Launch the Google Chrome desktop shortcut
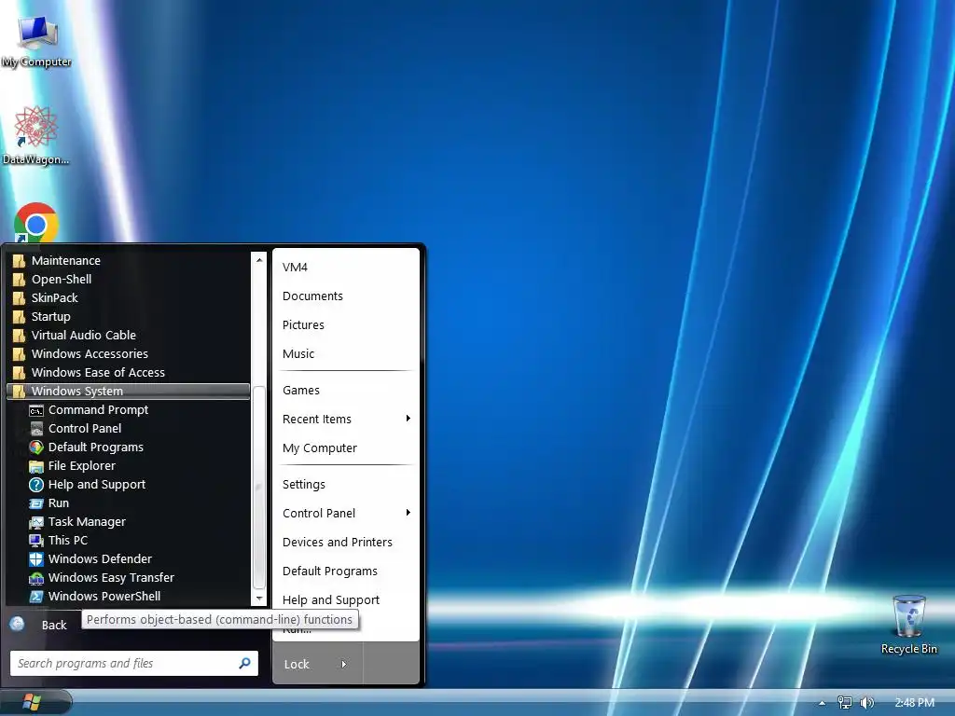The height and width of the screenshot is (716, 955). point(36,223)
